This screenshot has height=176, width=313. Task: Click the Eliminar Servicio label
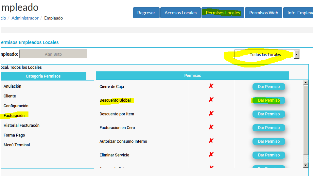pos(114,155)
